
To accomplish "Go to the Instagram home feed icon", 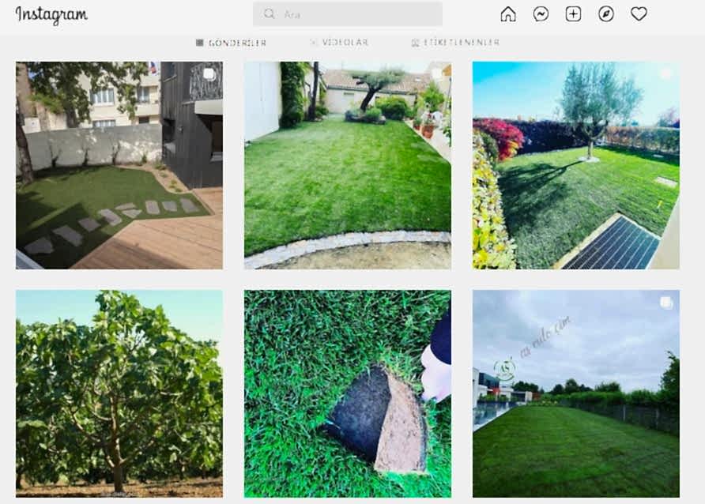I will 508,14.
